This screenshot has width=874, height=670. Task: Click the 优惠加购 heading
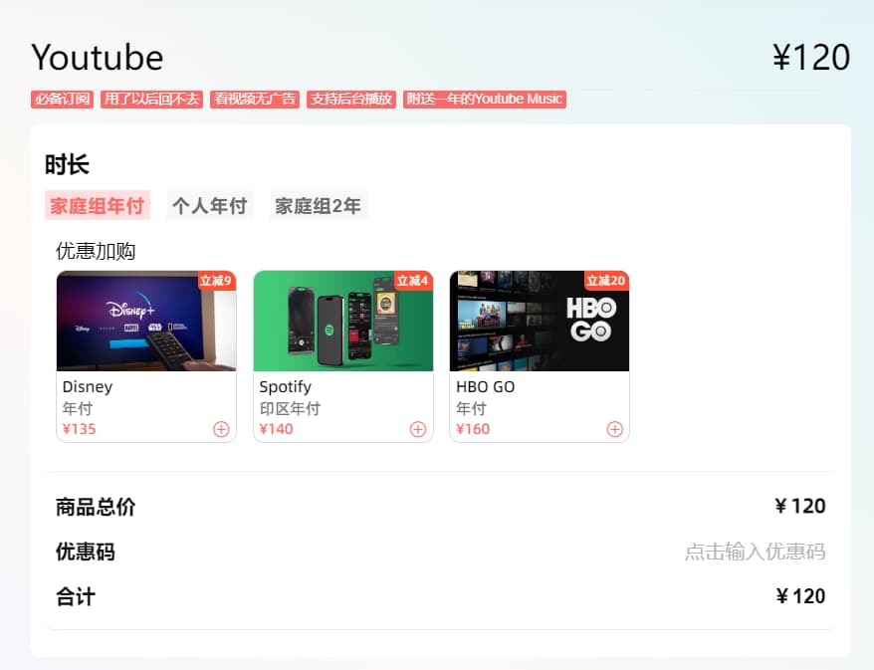click(x=96, y=252)
